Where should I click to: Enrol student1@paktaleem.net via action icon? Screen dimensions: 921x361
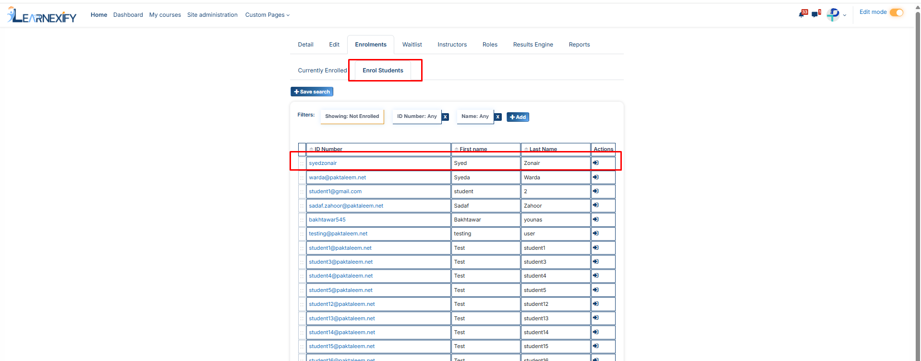[x=595, y=248]
